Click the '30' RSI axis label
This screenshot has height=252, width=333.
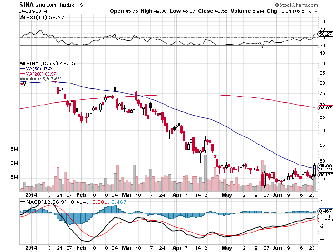pyautogui.click(x=322, y=45)
